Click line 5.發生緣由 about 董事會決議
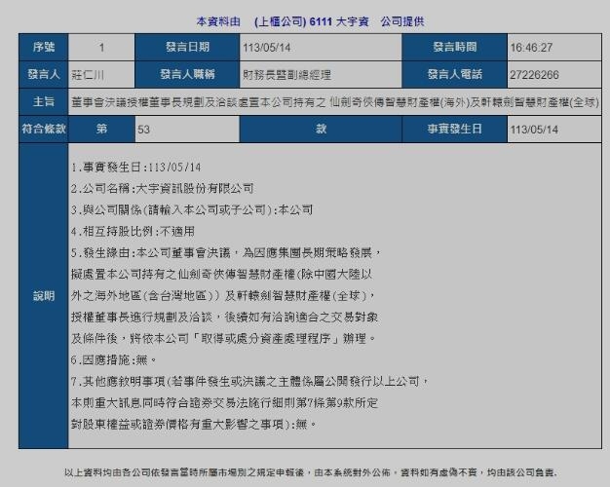The image size is (610, 487). pyautogui.click(x=226, y=253)
